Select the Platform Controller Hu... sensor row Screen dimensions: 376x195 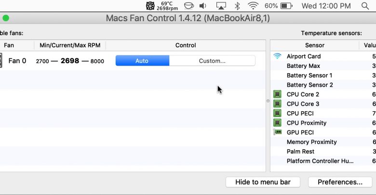[x=323, y=161]
